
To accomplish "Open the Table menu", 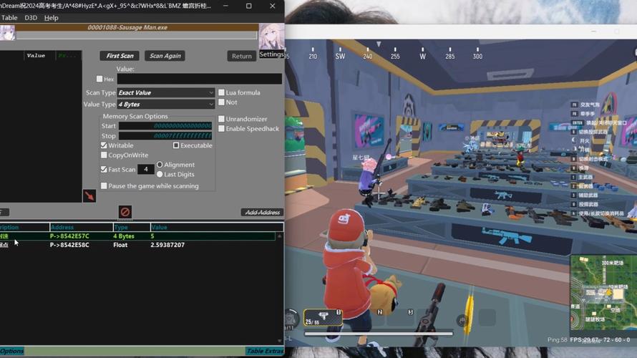I will pyautogui.click(x=9, y=18).
